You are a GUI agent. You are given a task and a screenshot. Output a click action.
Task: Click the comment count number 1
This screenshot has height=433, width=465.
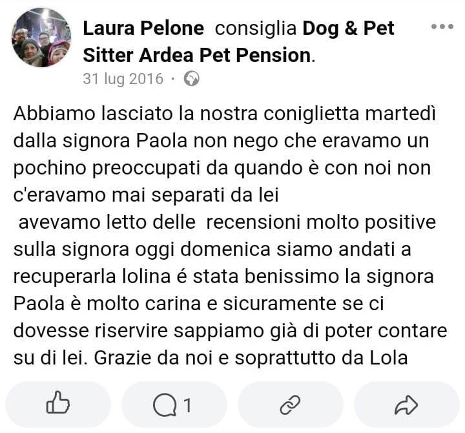188,405
